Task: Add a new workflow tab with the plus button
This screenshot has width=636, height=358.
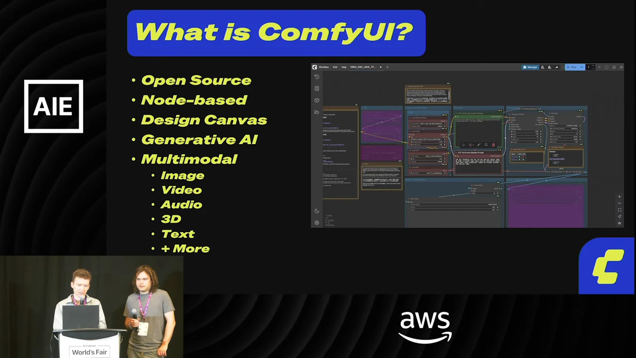Action: pos(388,67)
